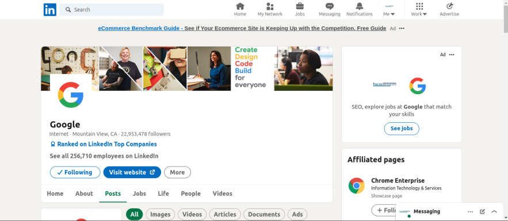508x221 pixels.
Task: Expand the Messaging panel chevron
Action: coord(494,212)
